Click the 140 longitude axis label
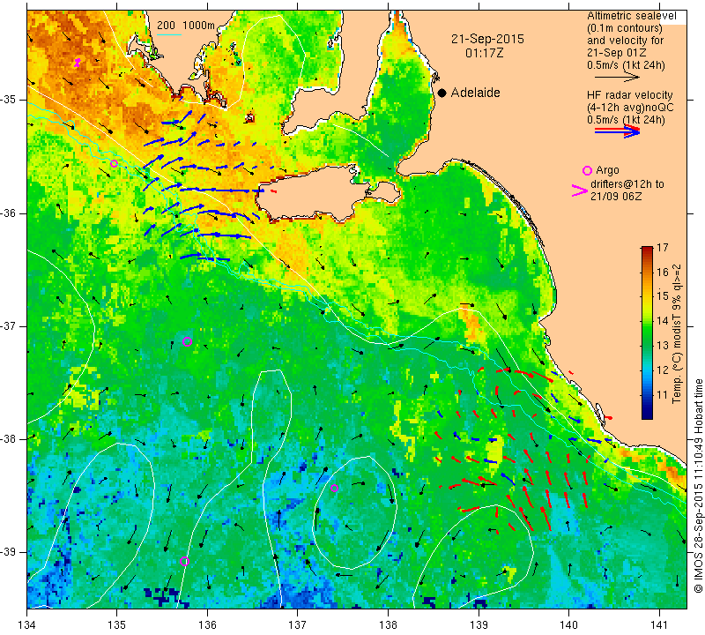Screen dimensions: 705x635 tap(568, 624)
